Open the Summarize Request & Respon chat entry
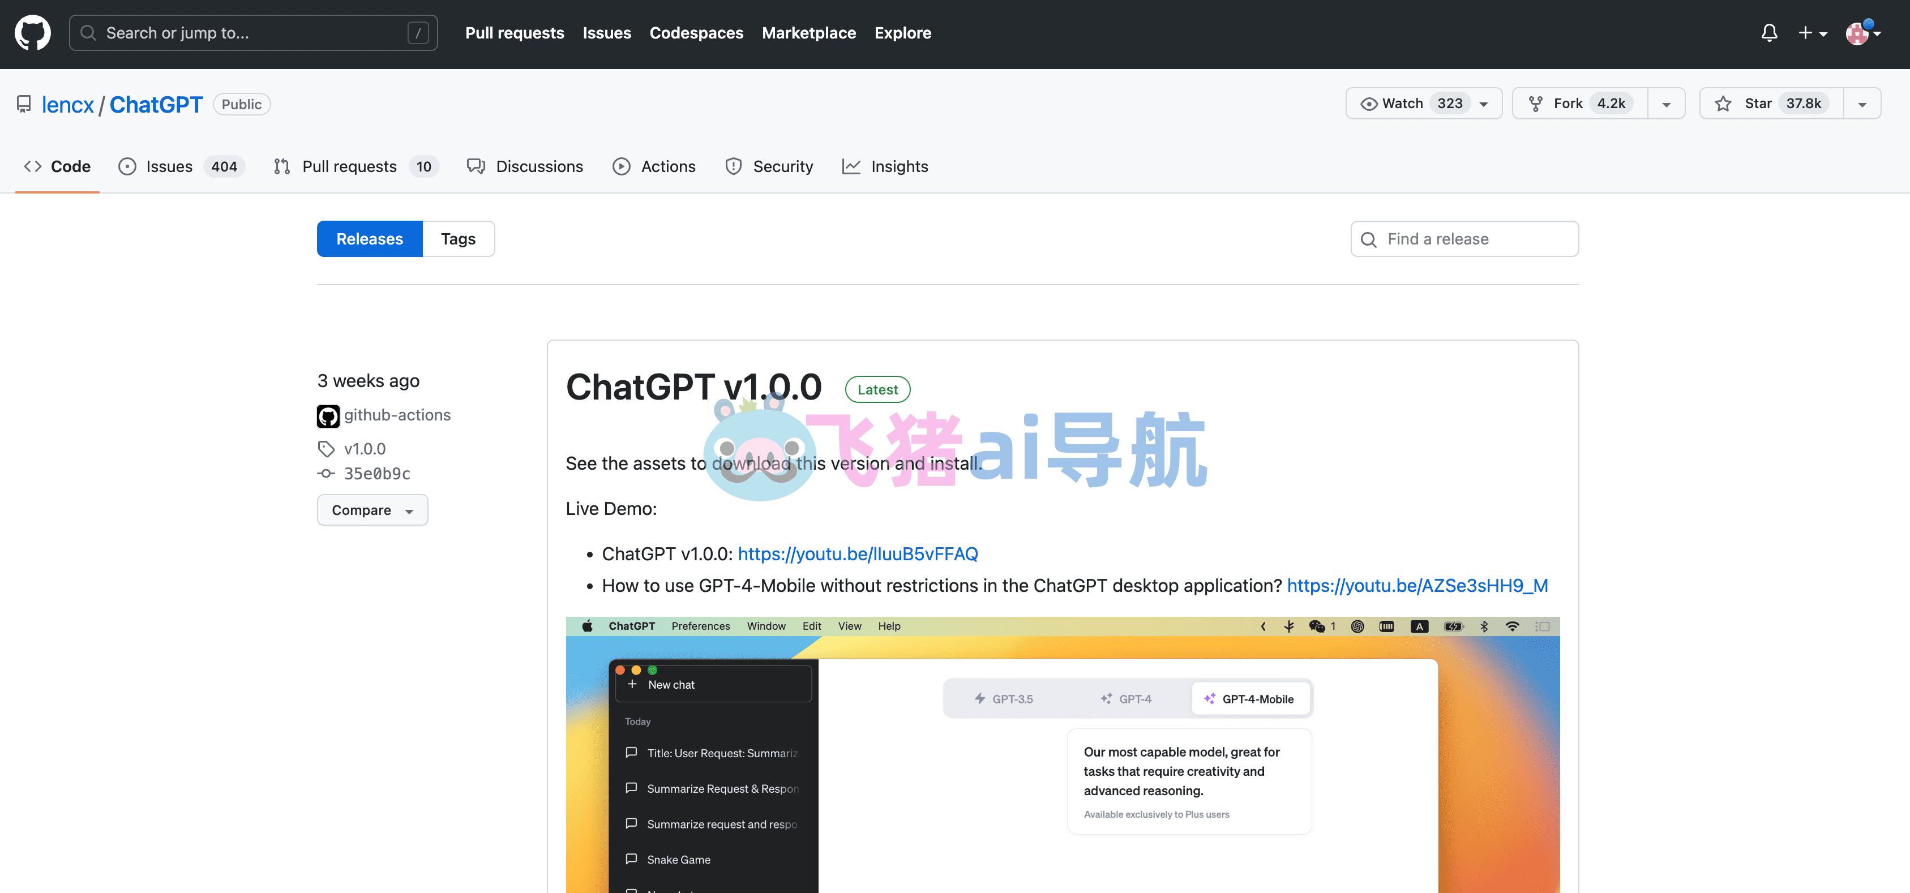This screenshot has height=893, width=1910. (x=713, y=788)
